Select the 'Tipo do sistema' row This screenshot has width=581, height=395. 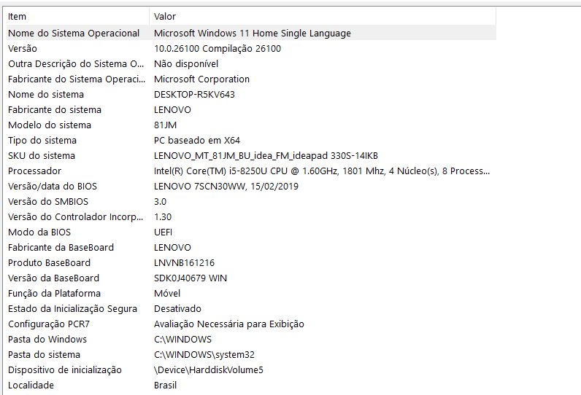(251, 140)
